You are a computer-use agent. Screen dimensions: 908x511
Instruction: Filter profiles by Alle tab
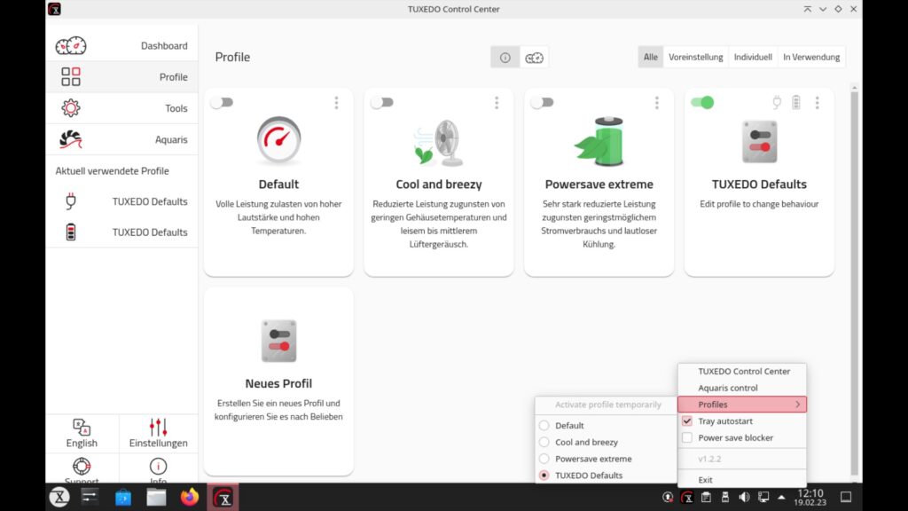(650, 57)
